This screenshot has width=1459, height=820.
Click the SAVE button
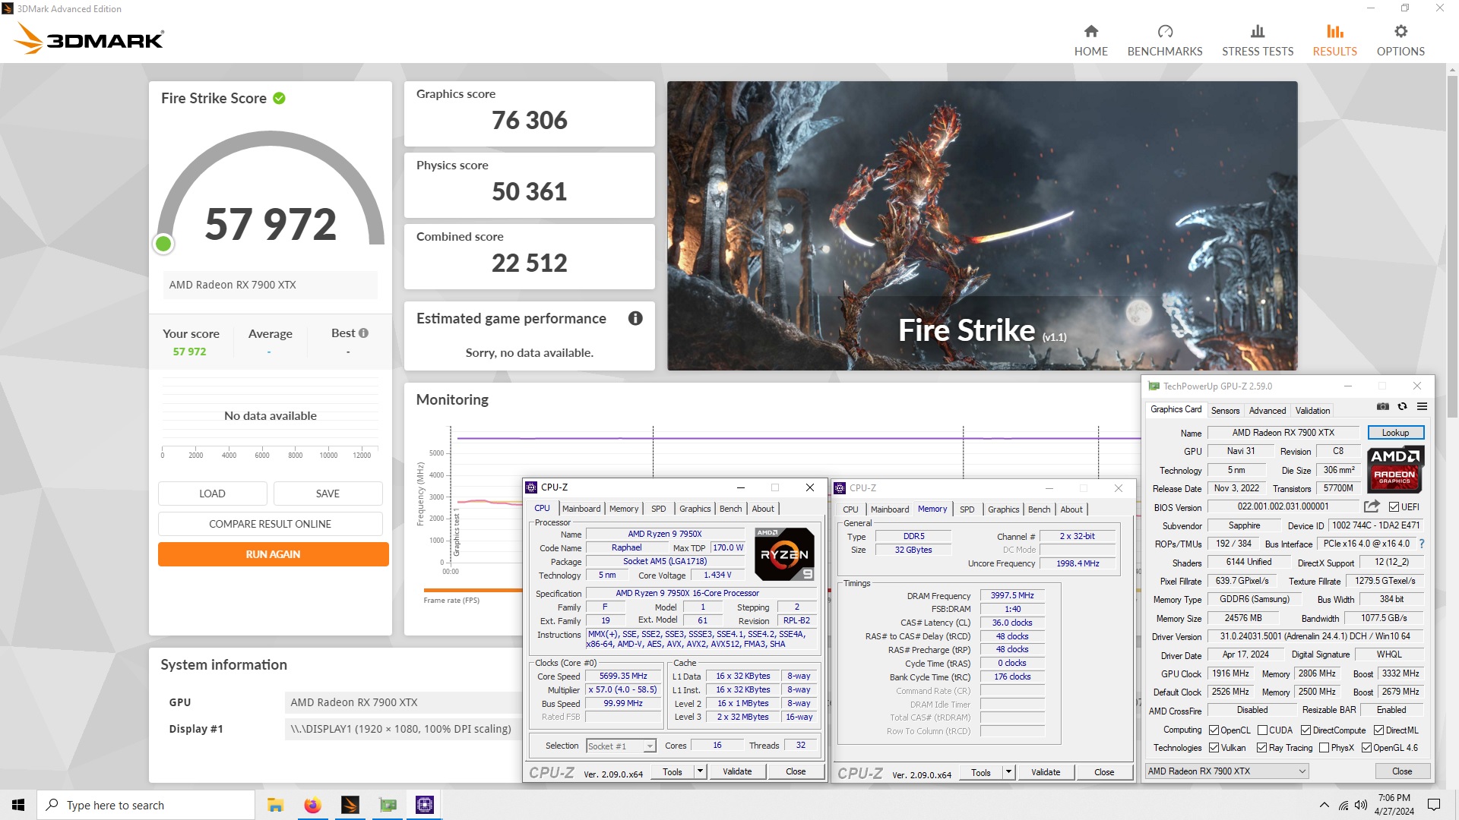[328, 494]
